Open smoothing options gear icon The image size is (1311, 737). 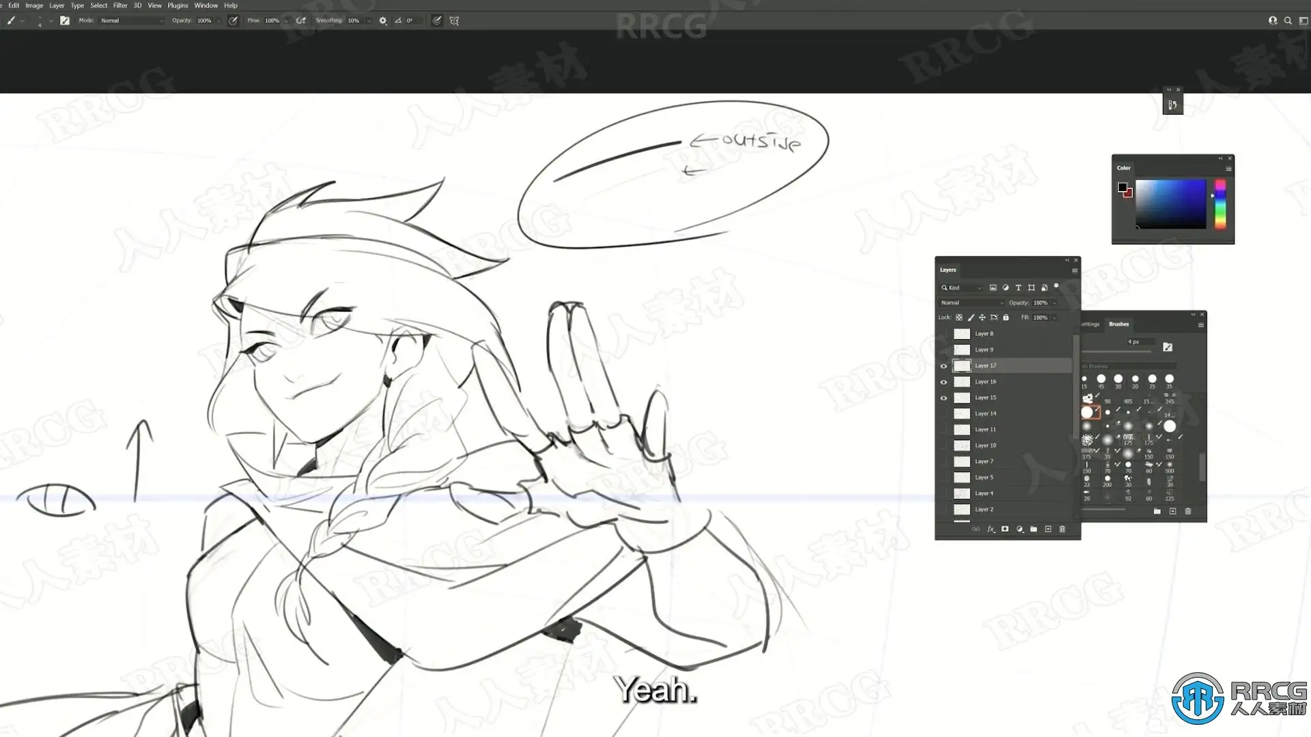[383, 20]
